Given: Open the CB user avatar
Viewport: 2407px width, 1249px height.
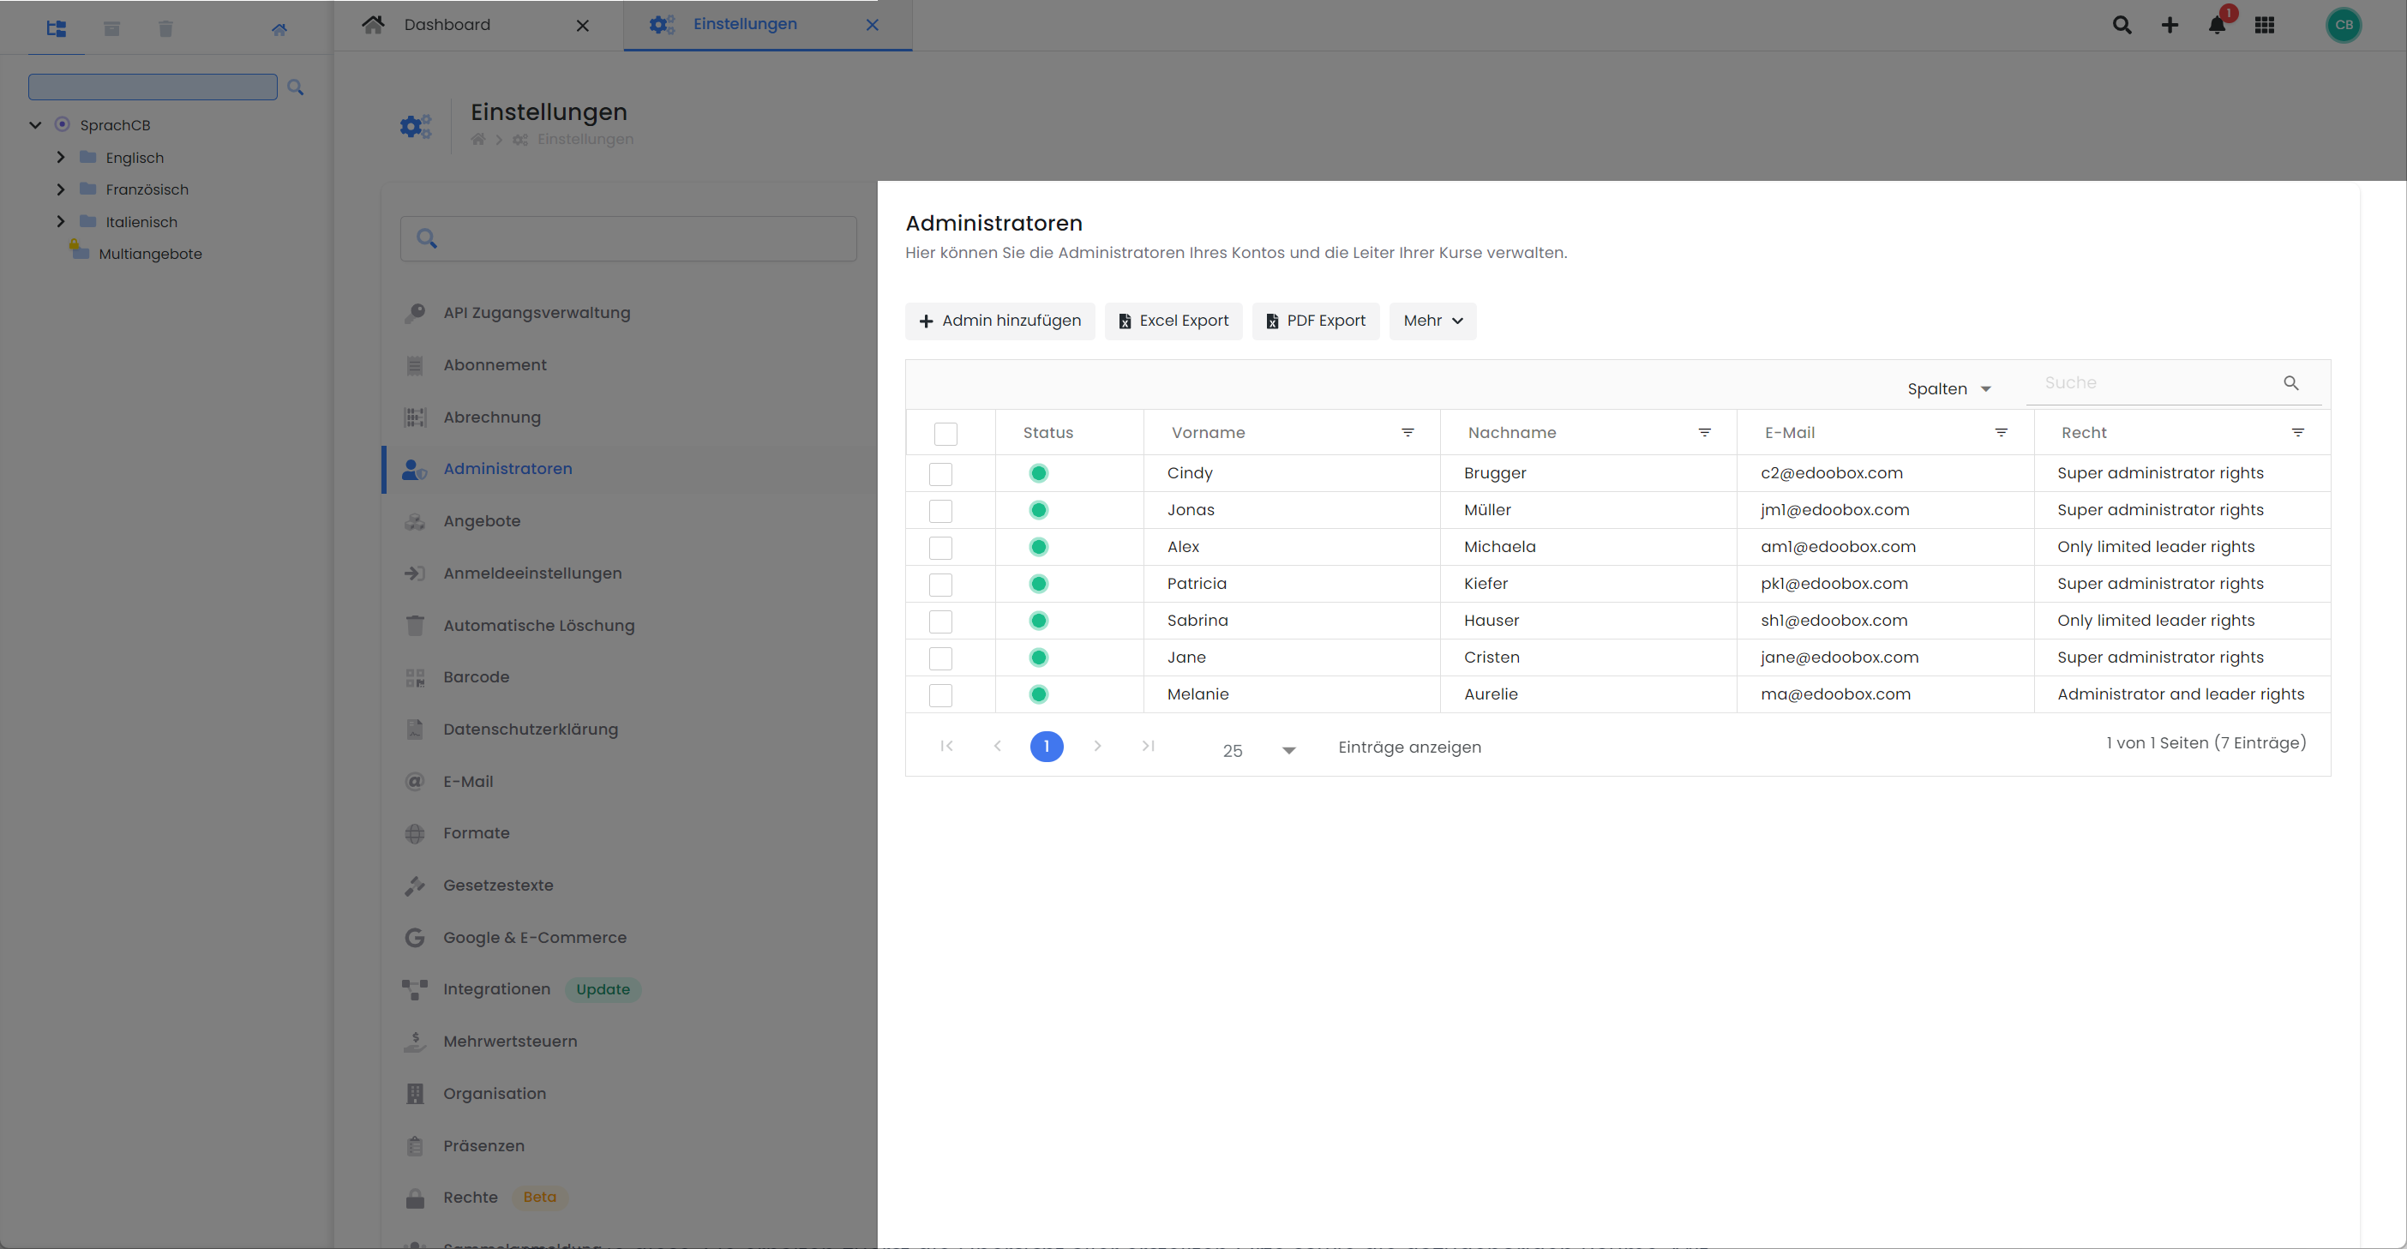Looking at the screenshot, I should [x=2343, y=25].
